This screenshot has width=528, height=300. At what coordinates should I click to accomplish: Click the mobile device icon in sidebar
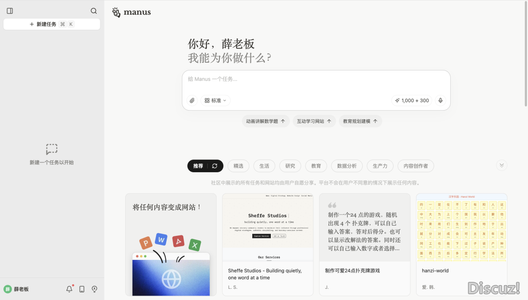click(x=82, y=289)
